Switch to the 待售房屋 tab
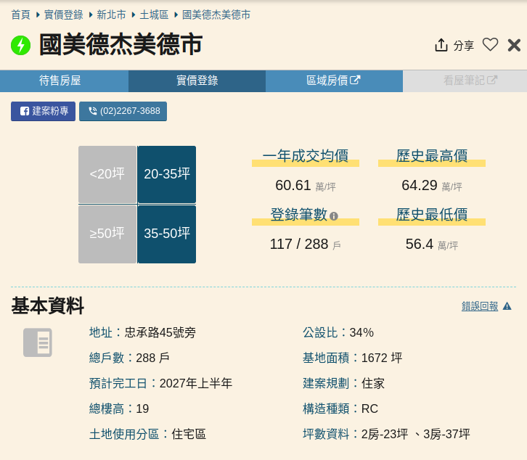The height and width of the screenshot is (460, 527). pos(64,81)
